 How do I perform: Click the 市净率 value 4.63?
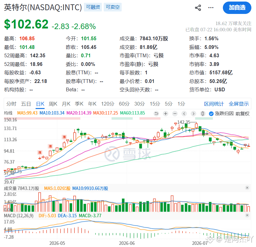click(x=214, y=55)
